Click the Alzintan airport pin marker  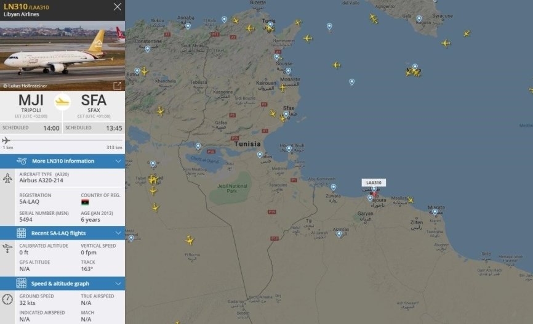click(x=339, y=234)
